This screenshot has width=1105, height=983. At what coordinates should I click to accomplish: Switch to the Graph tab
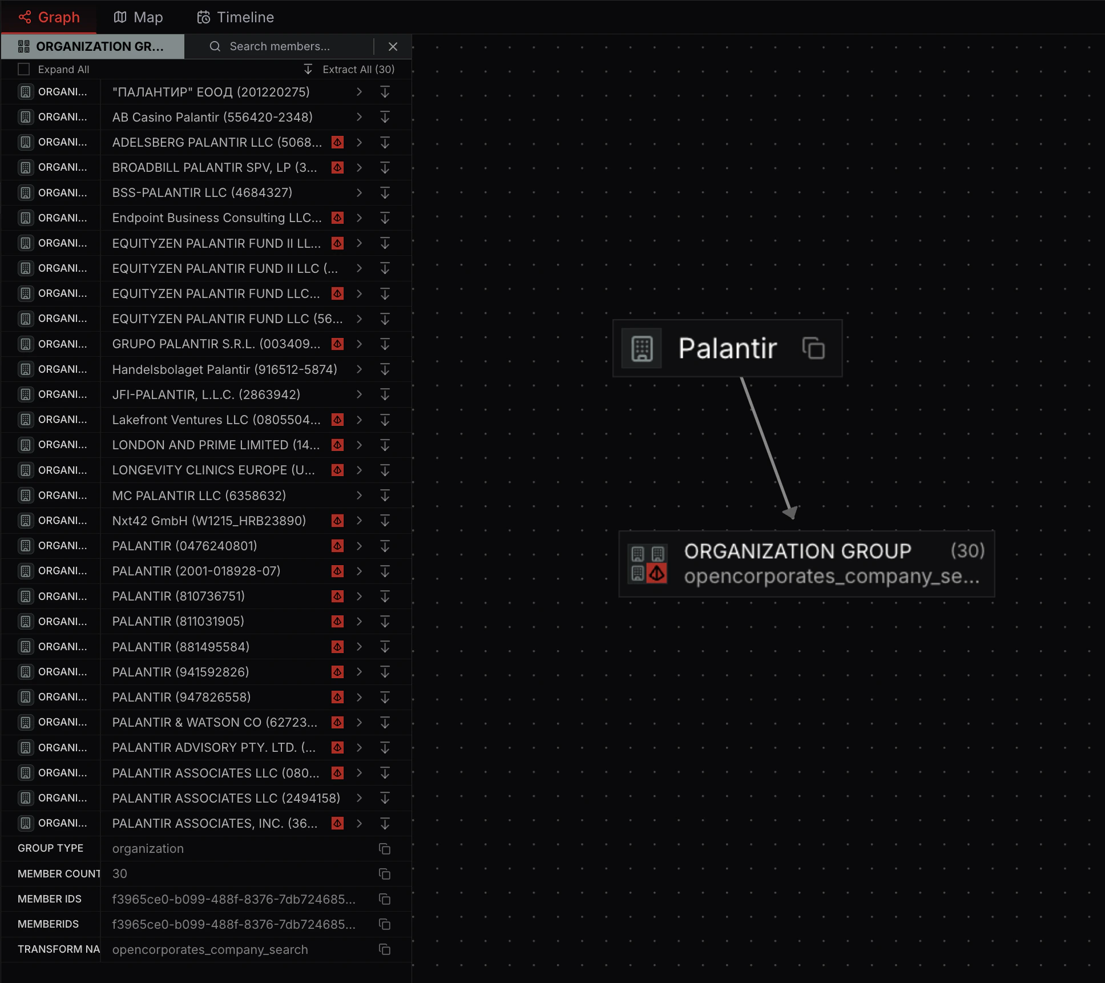49,17
